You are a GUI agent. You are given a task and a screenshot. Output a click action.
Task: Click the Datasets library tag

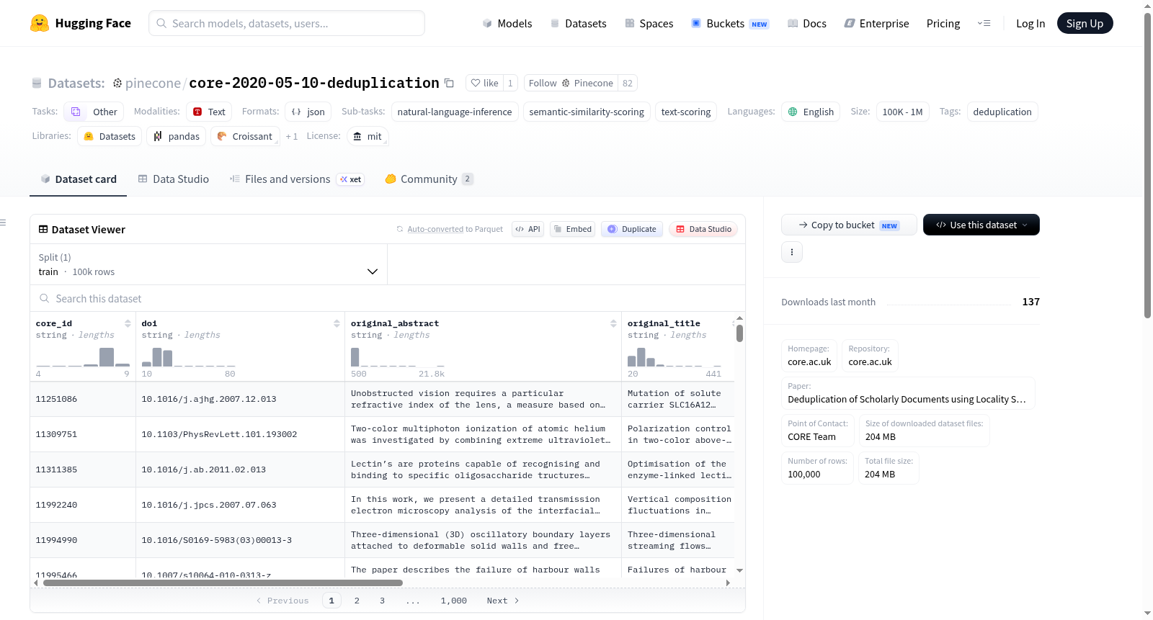tap(110, 136)
